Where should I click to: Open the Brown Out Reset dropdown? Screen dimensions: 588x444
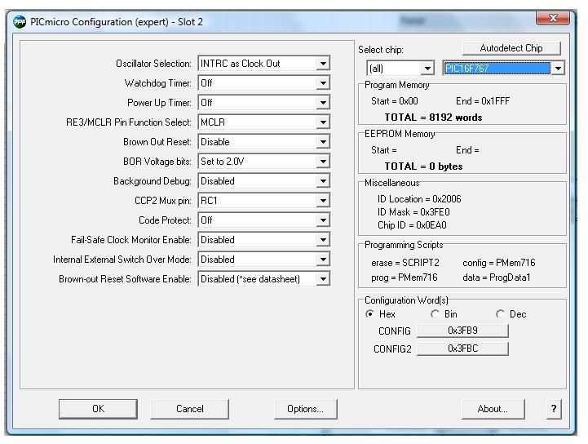(323, 141)
